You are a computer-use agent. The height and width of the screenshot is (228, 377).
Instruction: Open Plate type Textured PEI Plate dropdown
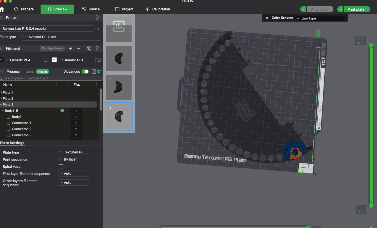click(61, 37)
